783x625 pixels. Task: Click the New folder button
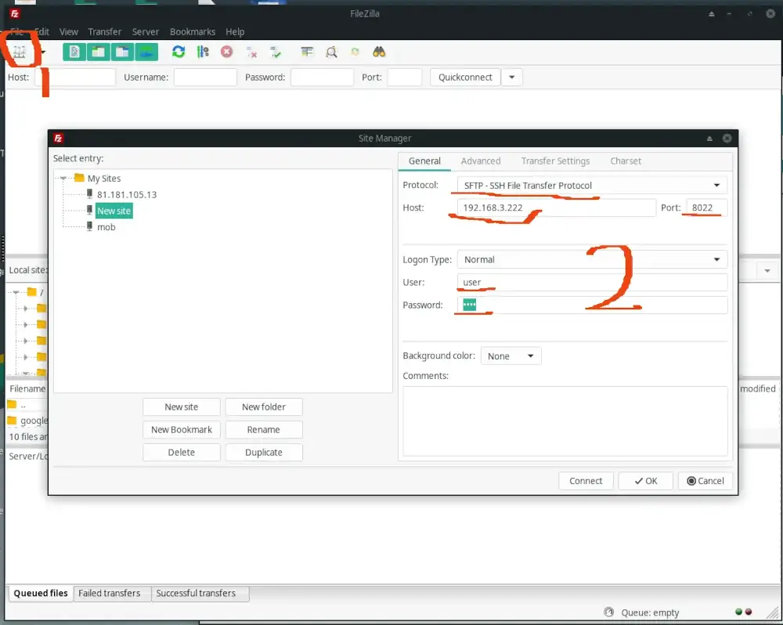(264, 407)
